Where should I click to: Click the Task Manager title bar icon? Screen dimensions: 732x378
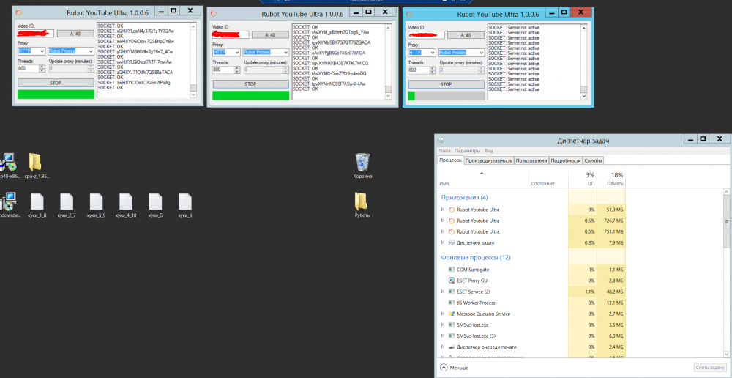[441, 141]
